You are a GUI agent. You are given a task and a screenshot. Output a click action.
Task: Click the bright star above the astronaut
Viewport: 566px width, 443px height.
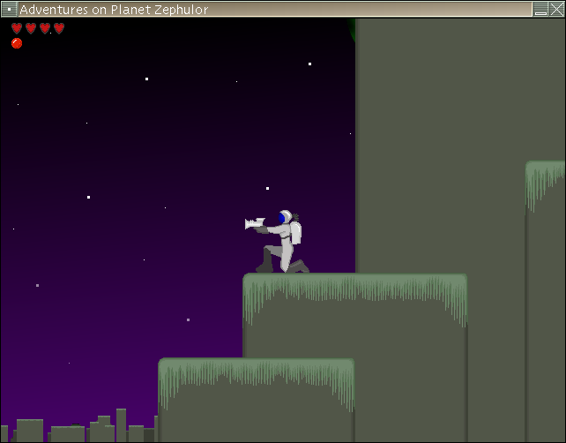268,187
